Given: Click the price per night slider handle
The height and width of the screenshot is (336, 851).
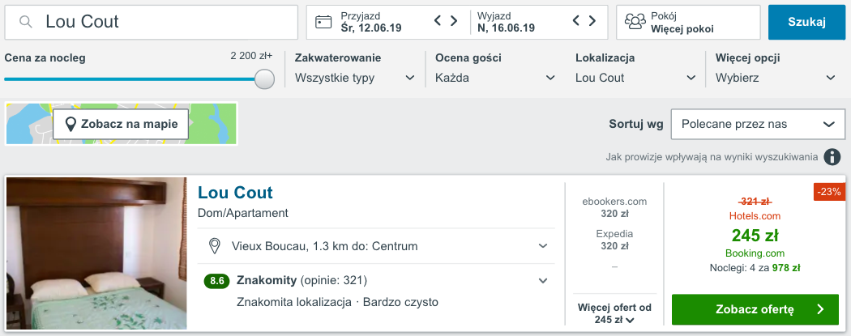Looking at the screenshot, I should point(264,79).
